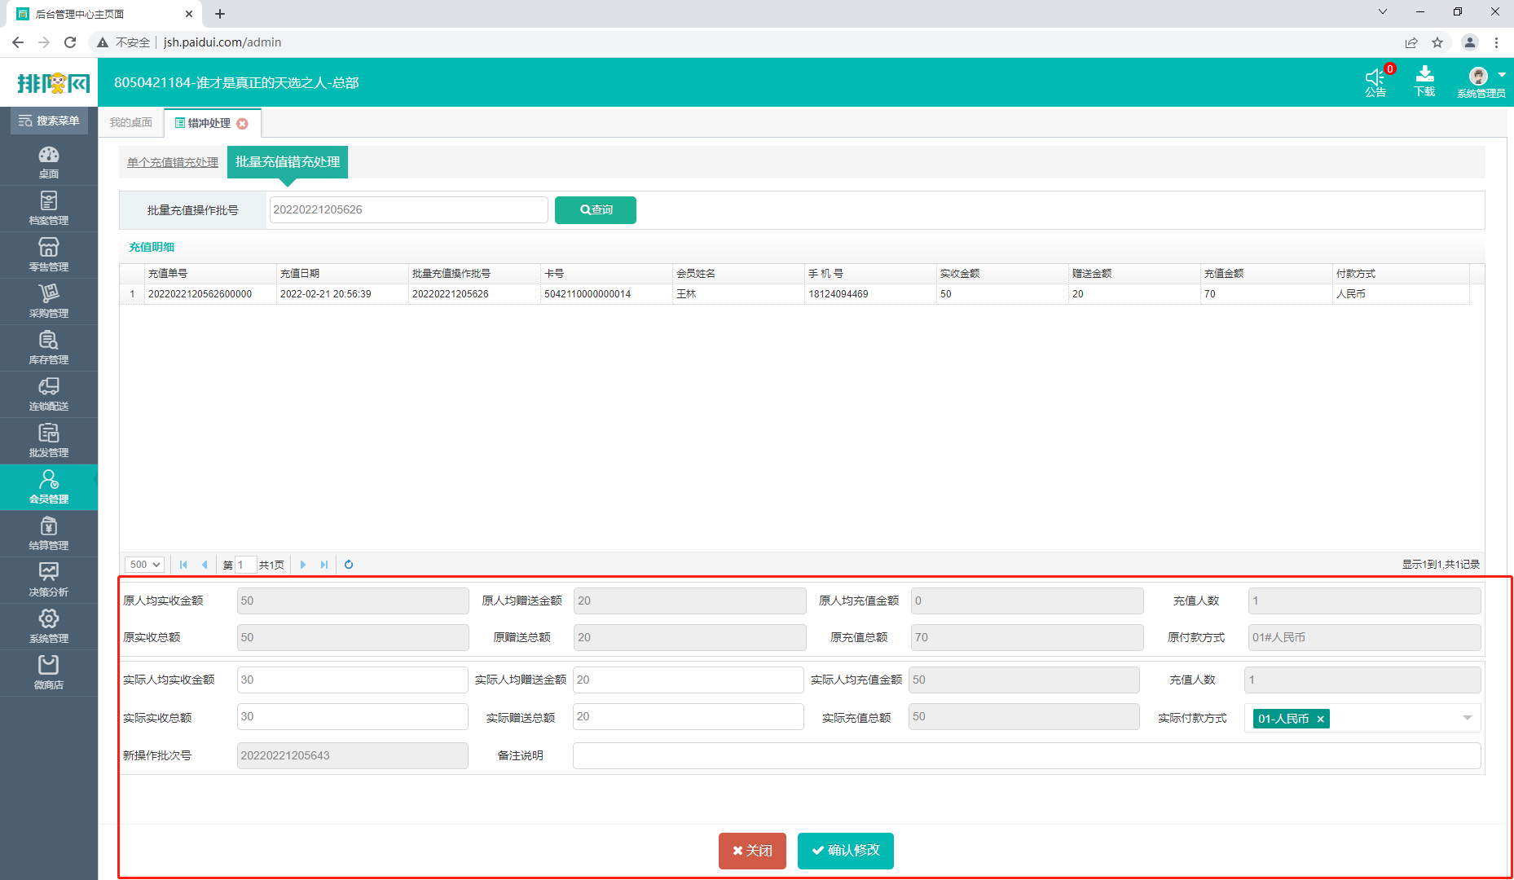Screen dimensions: 1514x880
Task: Open 零售管理 in the sidebar
Action: point(49,255)
